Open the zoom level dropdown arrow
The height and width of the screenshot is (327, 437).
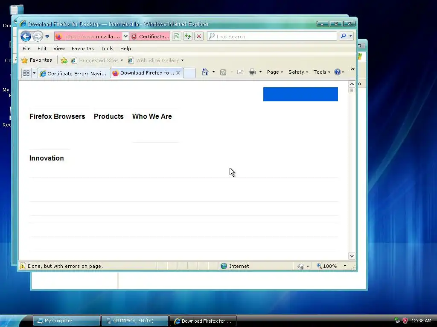(x=345, y=266)
